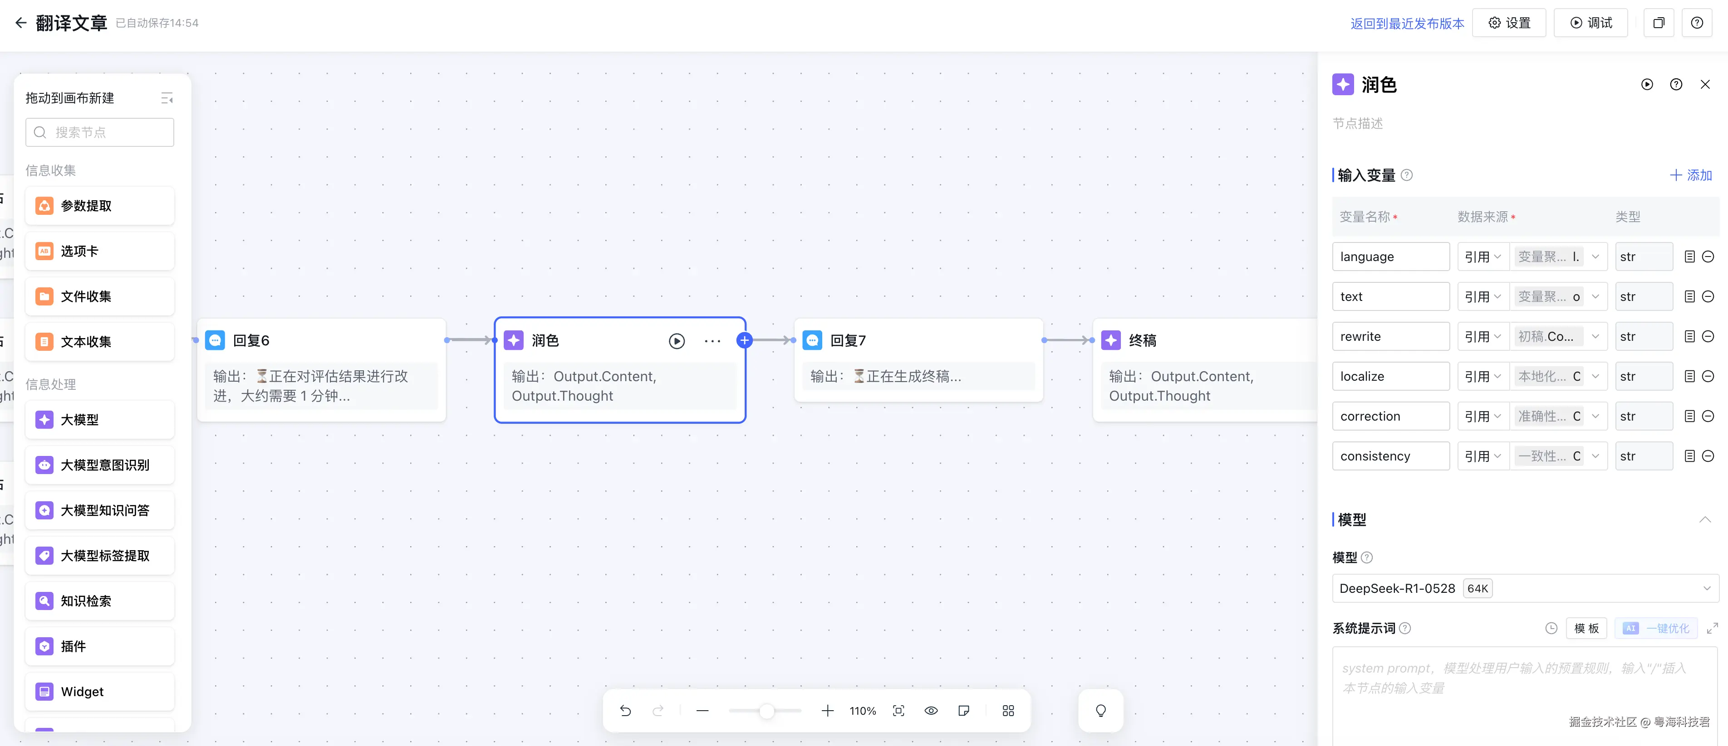Open the three-dot menu on 润色 node
The height and width of the screenshot is (746, 1728).
712,341
